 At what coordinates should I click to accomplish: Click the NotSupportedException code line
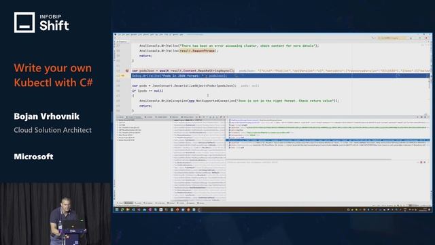[239, 101]
